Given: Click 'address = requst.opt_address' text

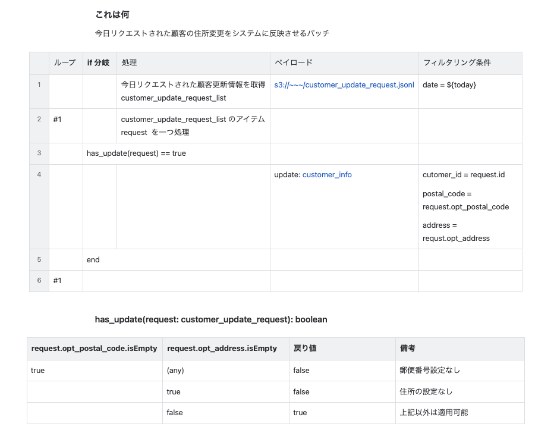Looking at the screenshot, I should [x=456, y=231].
